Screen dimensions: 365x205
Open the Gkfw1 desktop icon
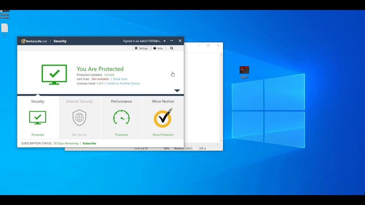[244, 72]
